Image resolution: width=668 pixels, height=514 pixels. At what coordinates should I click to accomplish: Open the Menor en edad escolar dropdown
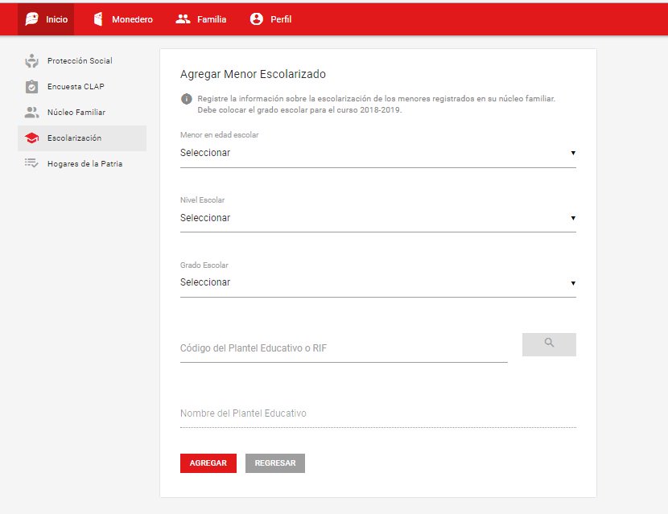click(378, 153)
